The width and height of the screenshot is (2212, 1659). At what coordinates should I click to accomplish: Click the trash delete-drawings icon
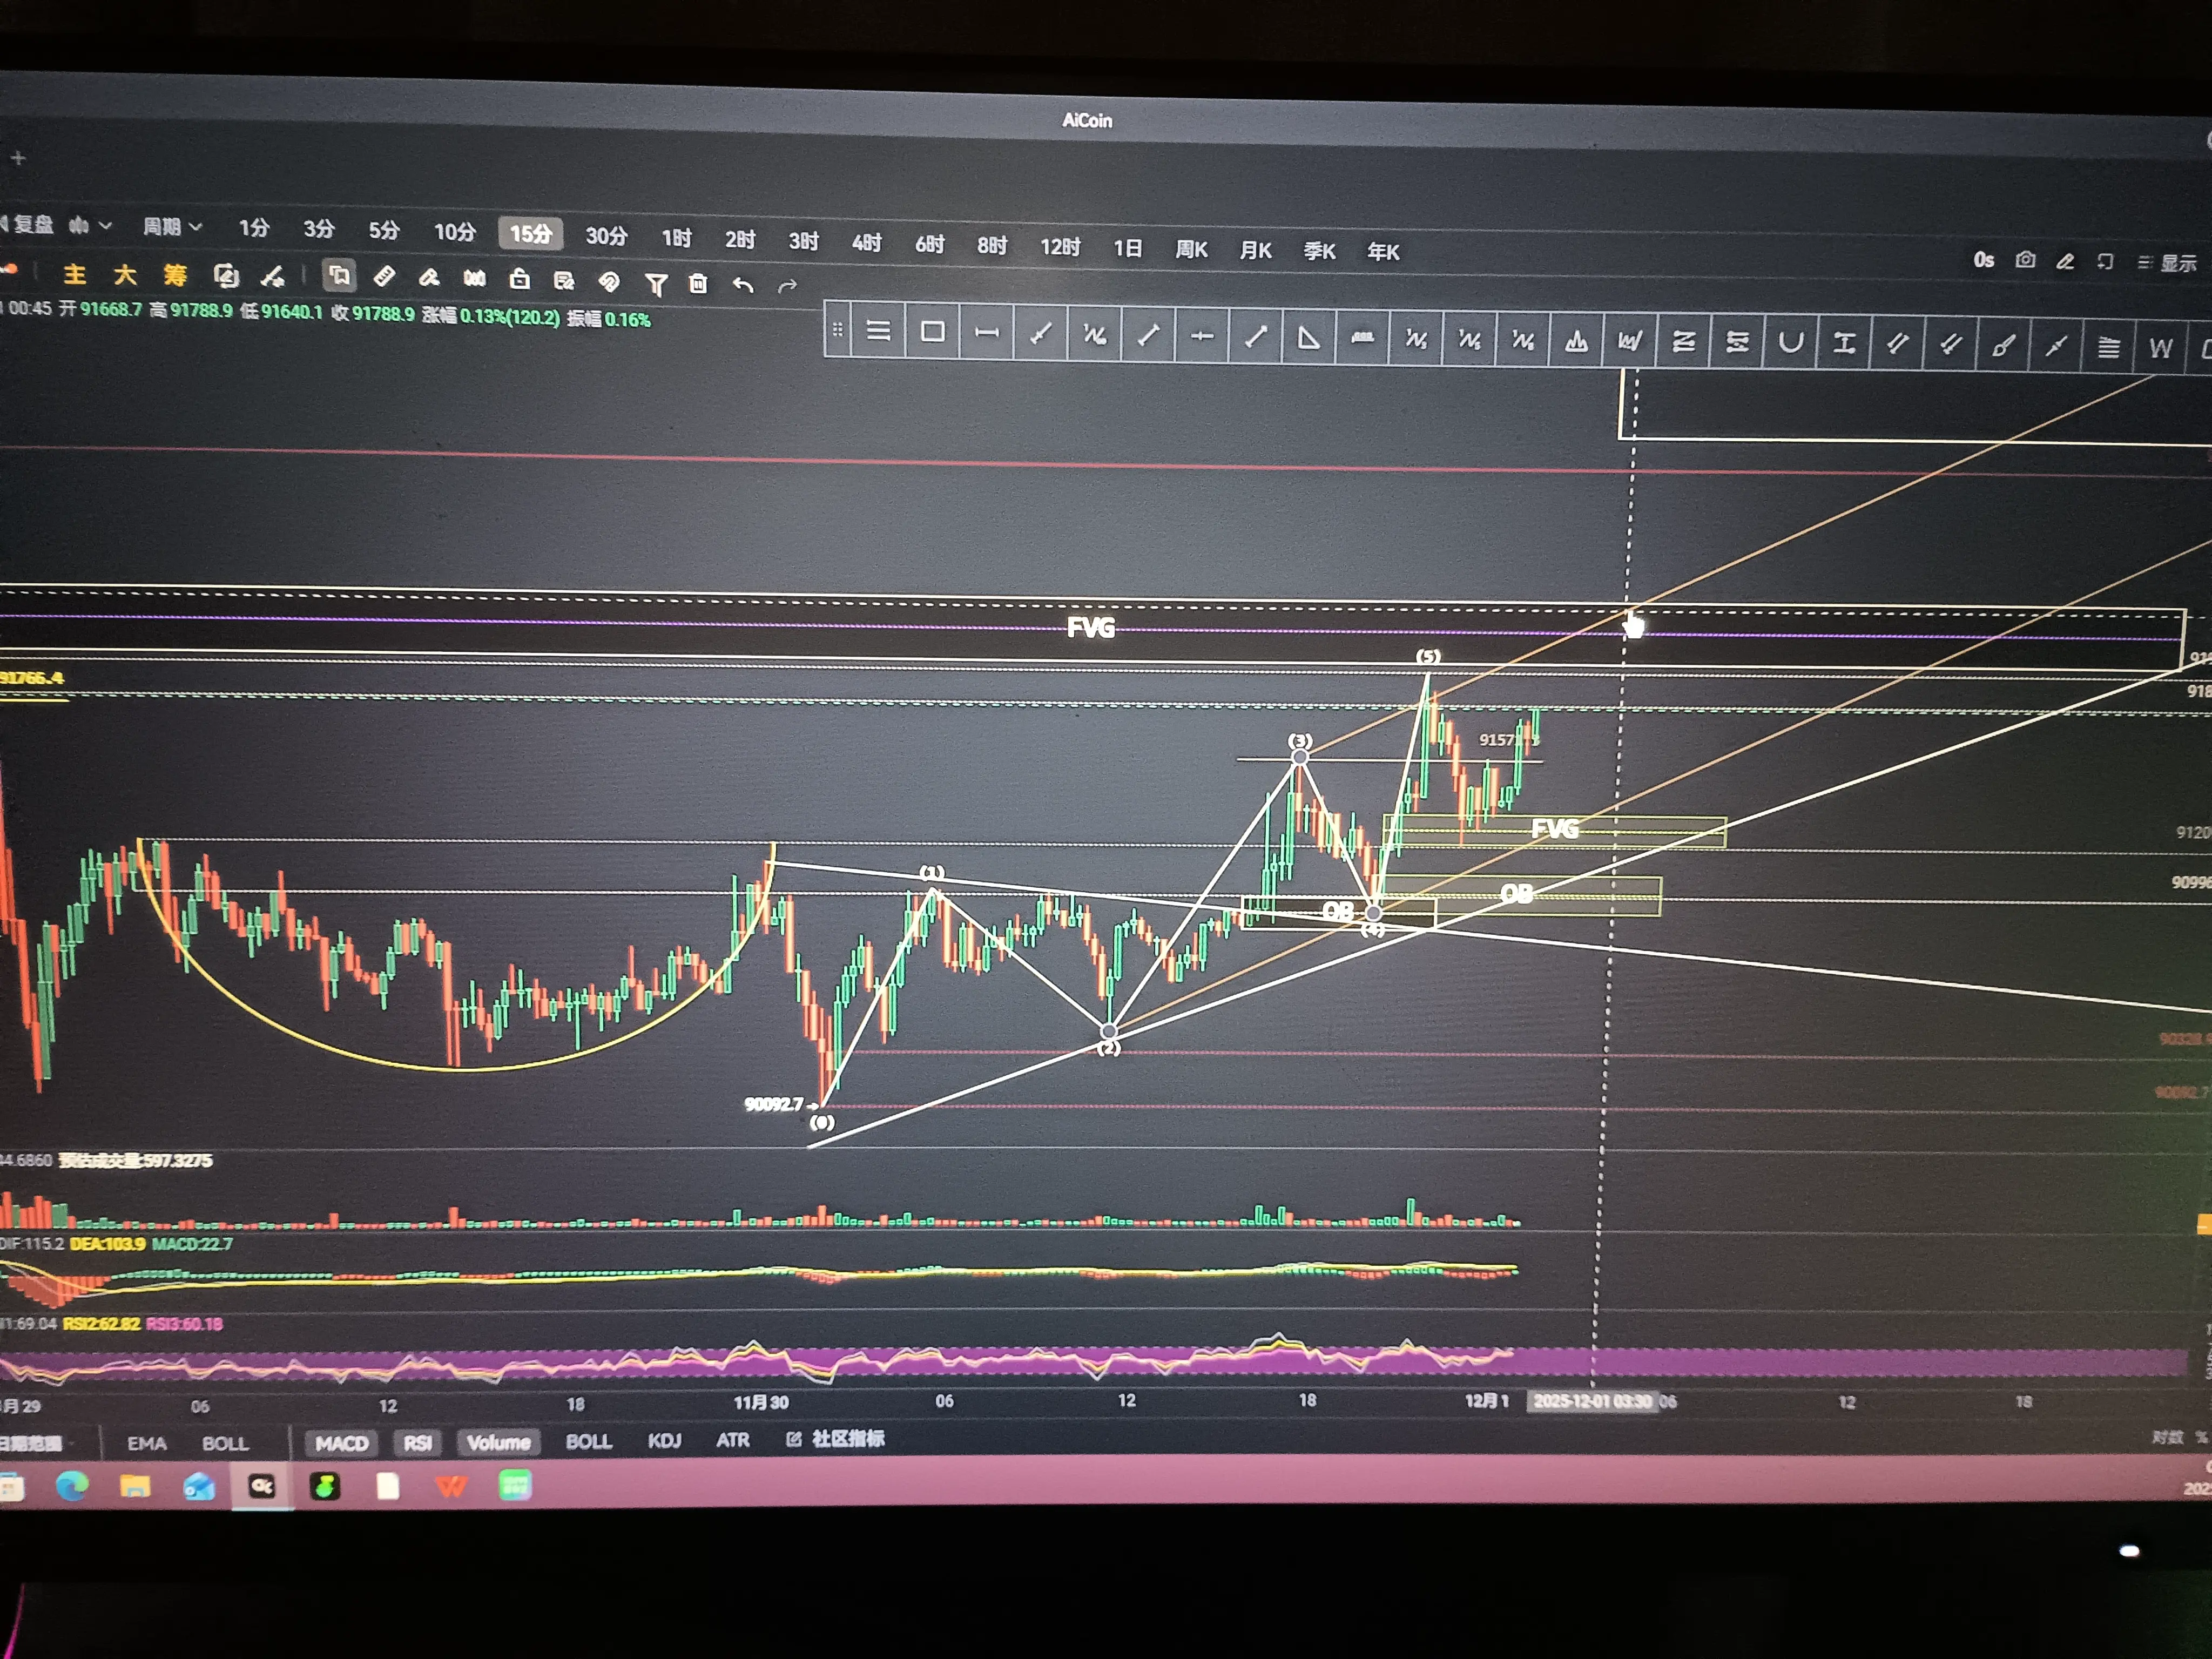[698, 284]
